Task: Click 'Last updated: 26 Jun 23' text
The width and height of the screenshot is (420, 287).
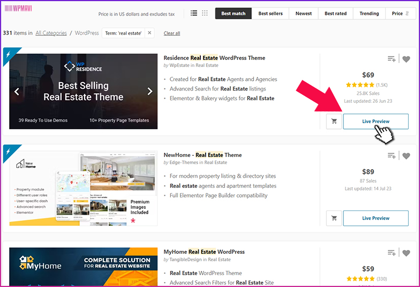Action: click(x=368, y=101)
